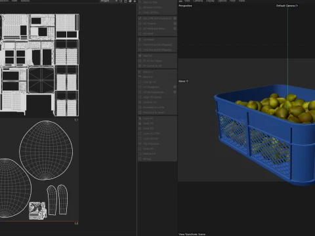
Task: Open the viewport Panel menu
Action: [x=241, y=1]
